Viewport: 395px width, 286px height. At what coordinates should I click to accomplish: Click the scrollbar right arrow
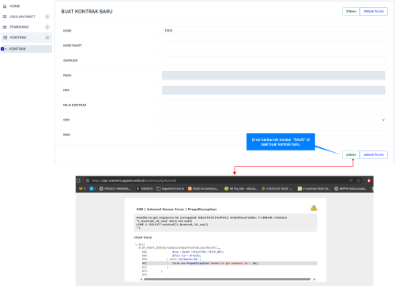click(314, 279)
